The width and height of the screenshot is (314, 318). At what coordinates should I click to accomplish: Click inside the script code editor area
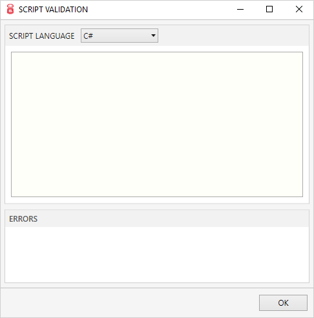pos(157,124)
